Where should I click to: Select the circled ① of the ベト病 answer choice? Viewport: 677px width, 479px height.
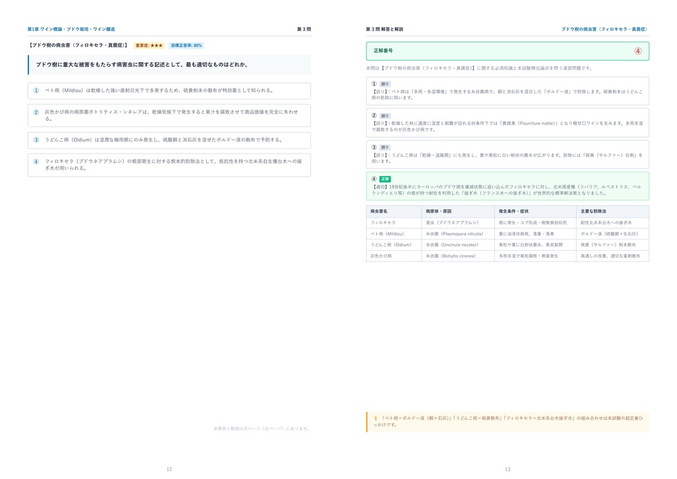click(36, 91)
